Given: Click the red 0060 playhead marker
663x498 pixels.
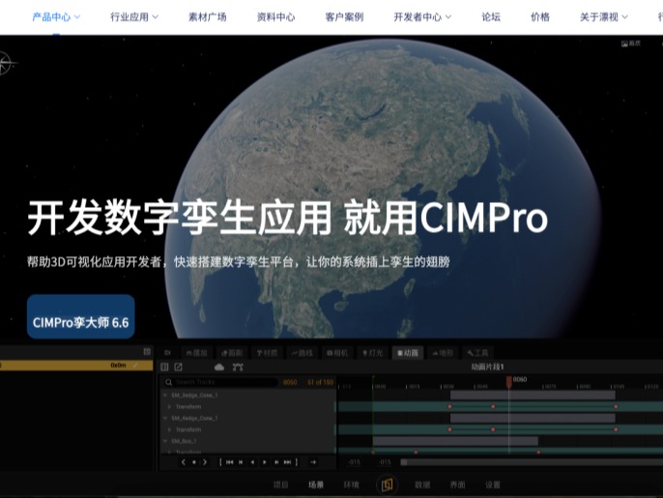Looking at the screenshot, I should point(509,381).
